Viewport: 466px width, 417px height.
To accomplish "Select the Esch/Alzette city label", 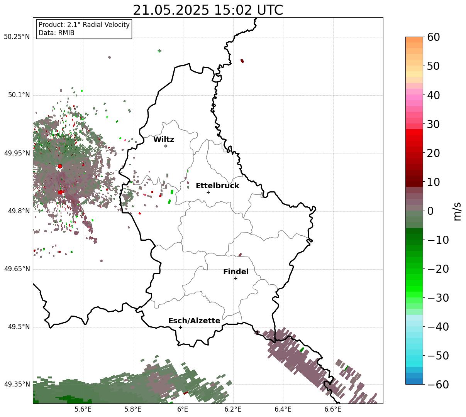I will click(x=194, y=321).
